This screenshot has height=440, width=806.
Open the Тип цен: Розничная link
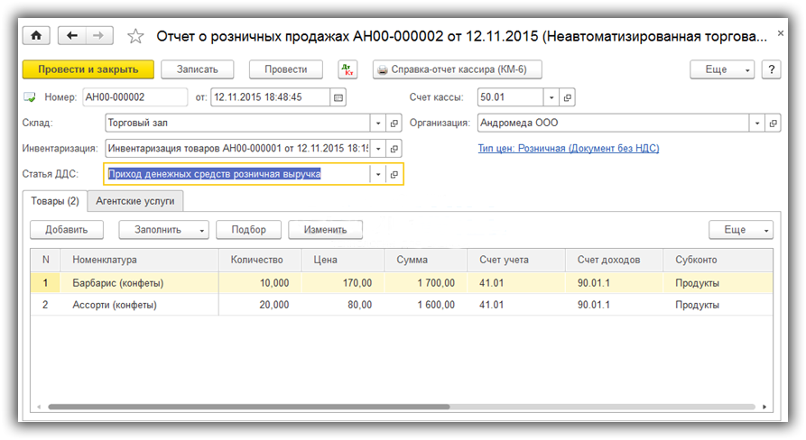568,148
